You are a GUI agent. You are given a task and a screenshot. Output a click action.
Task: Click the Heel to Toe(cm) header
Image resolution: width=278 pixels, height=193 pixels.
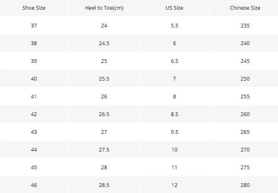pyautogui.click(x=104, y=8)
